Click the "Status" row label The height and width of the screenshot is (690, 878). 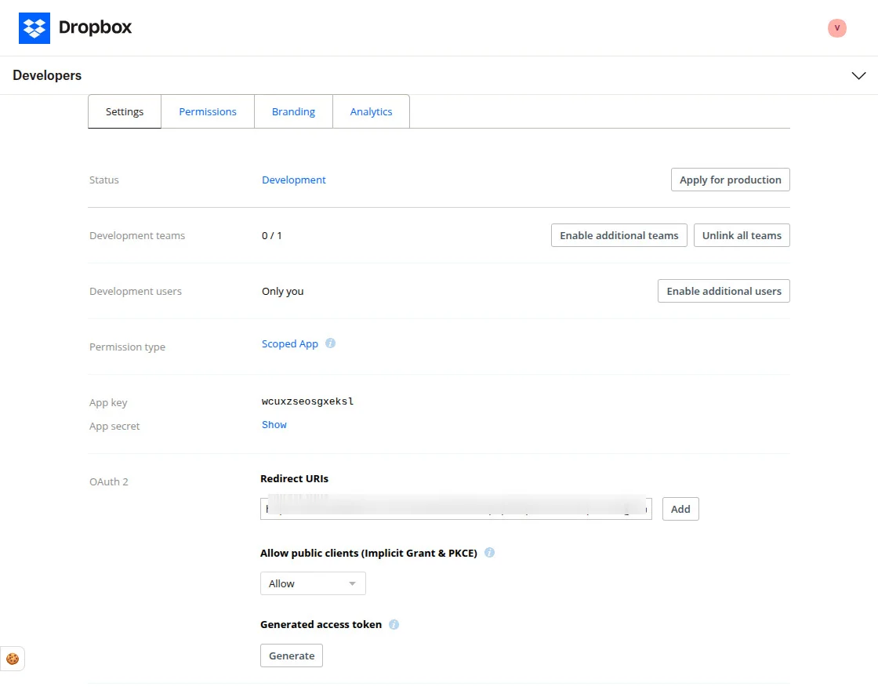click(104, 180)
